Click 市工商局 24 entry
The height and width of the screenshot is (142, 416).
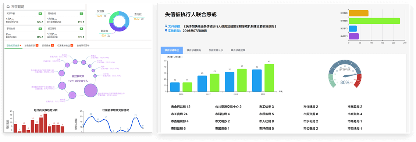pos(179,114)
